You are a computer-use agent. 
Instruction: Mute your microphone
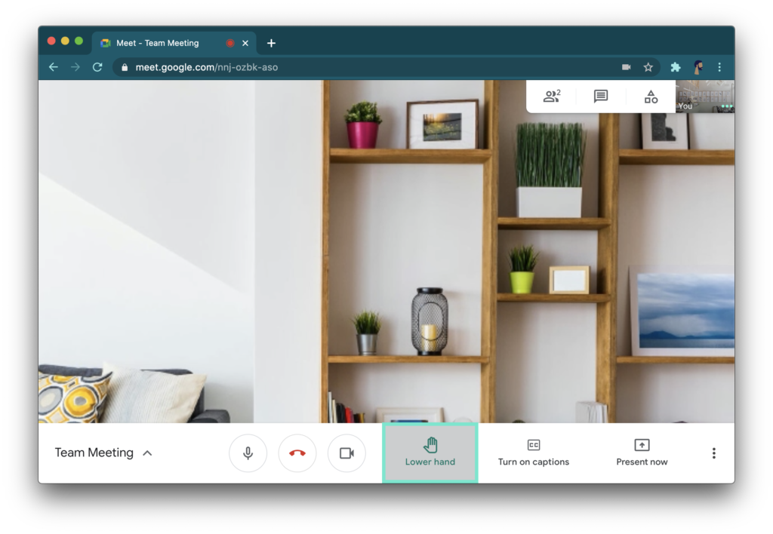tap(248, 453)
